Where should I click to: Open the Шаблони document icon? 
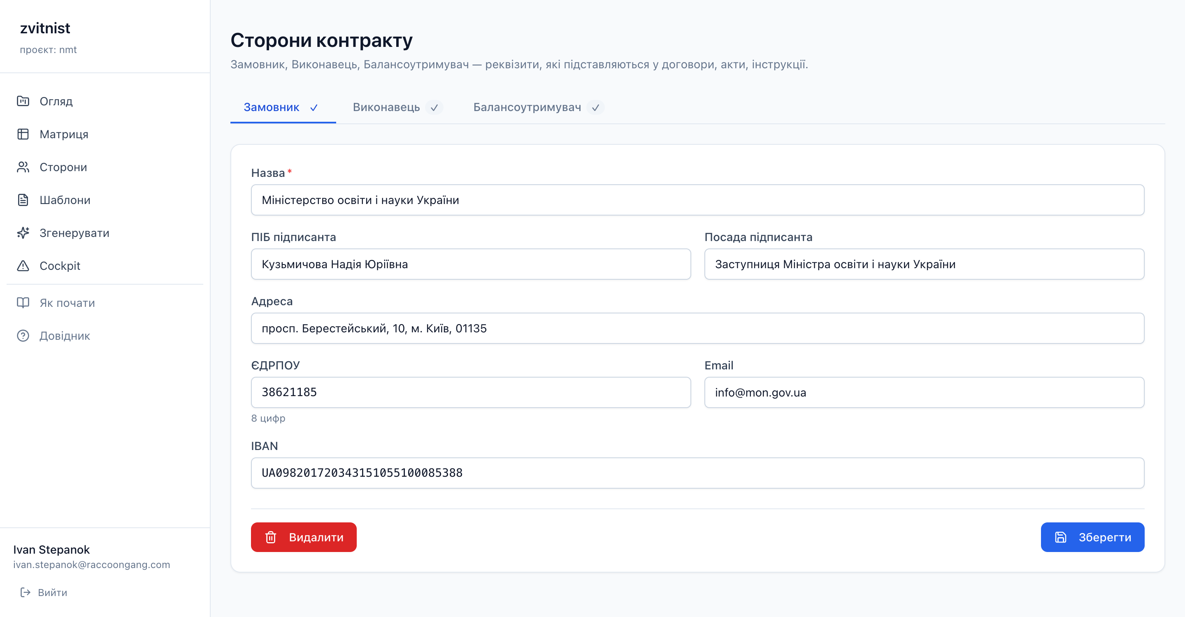tap(23, 200)
